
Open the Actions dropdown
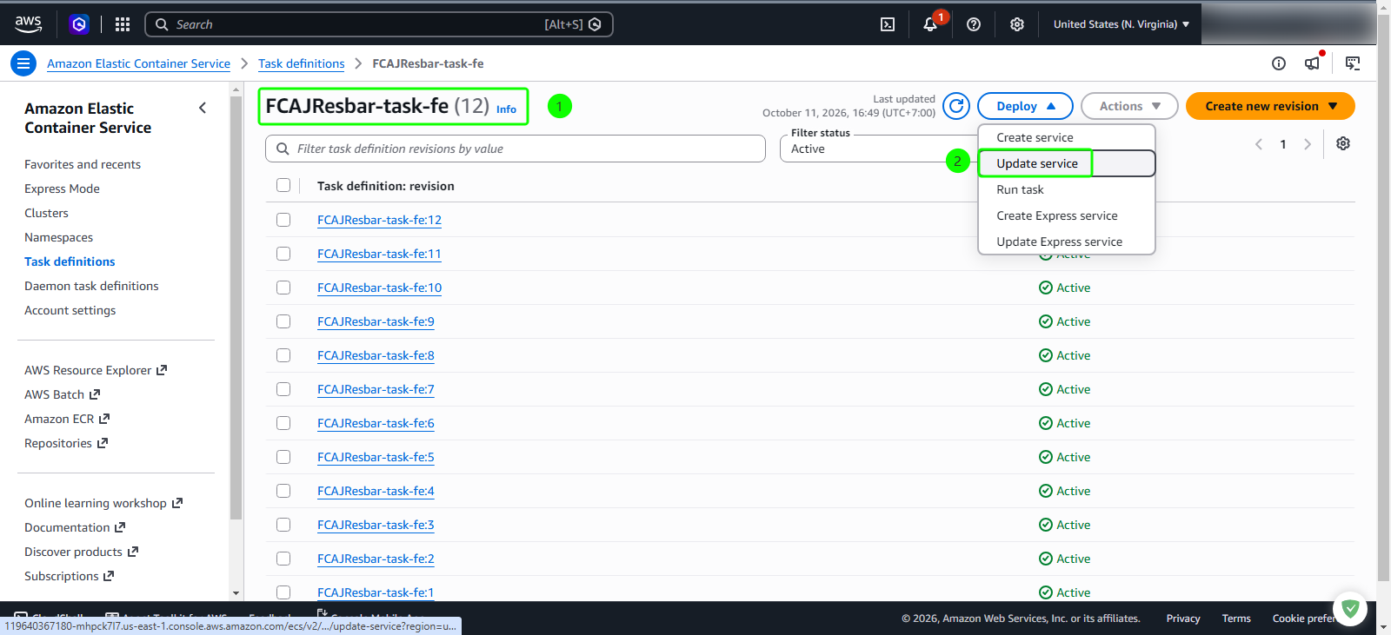coord(1129,106)
